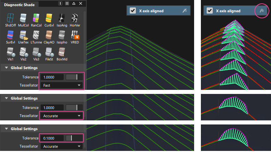Select the Isopho isophote shader
The height and width of the screenshot is (156, 271).
pyautogui.click(x=62, y=37)
